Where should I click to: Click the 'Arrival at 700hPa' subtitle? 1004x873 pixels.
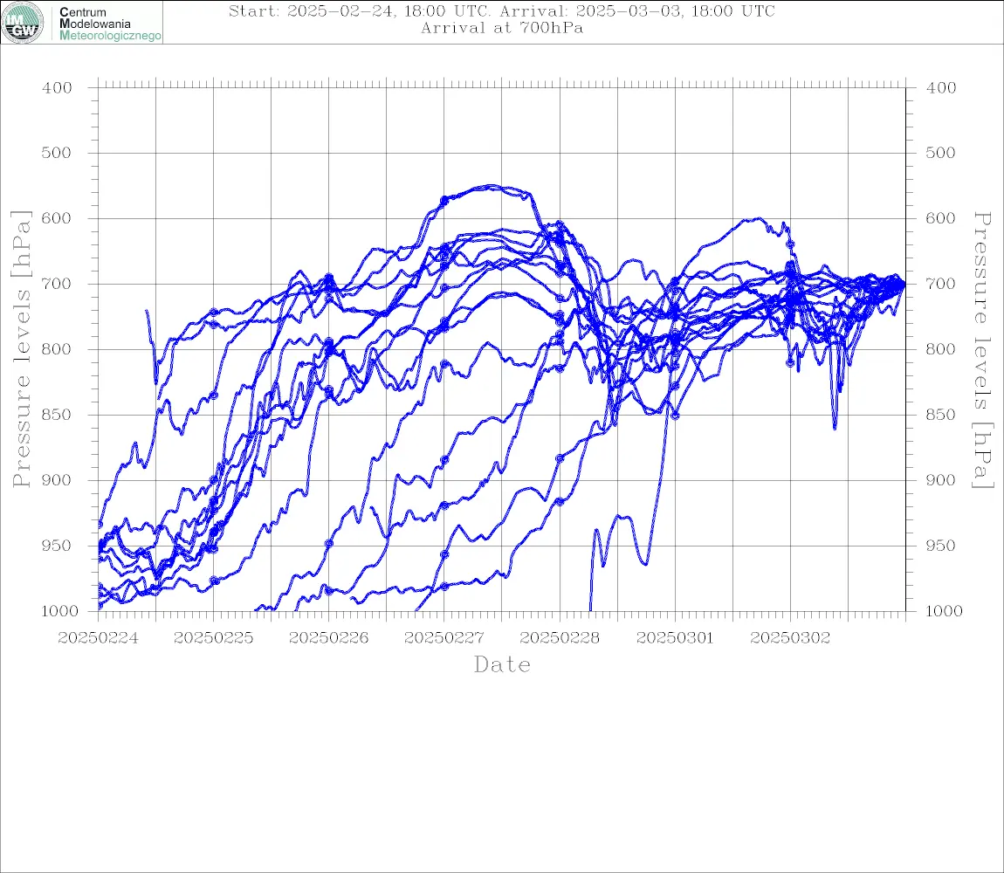(x=501, y=28)
